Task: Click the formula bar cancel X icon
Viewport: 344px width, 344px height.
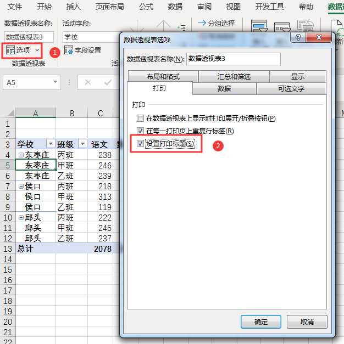Action: (87, 82)
